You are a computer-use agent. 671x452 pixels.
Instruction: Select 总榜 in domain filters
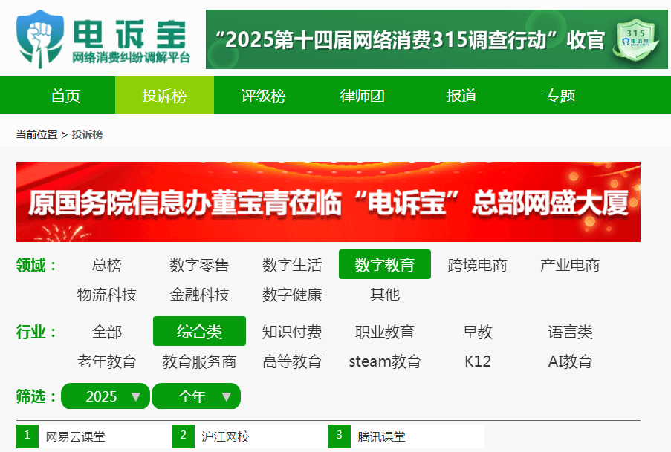pos(107,265)
